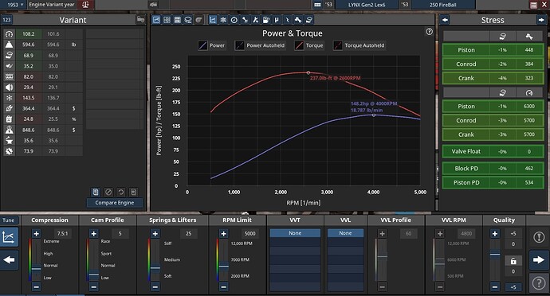
Task: Click the Compare Engine button
Action: (x=114, y=202)
